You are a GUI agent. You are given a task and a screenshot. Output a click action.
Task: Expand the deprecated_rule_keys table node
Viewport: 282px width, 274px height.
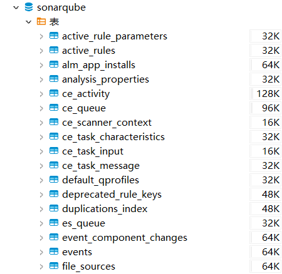click(41, 195)
